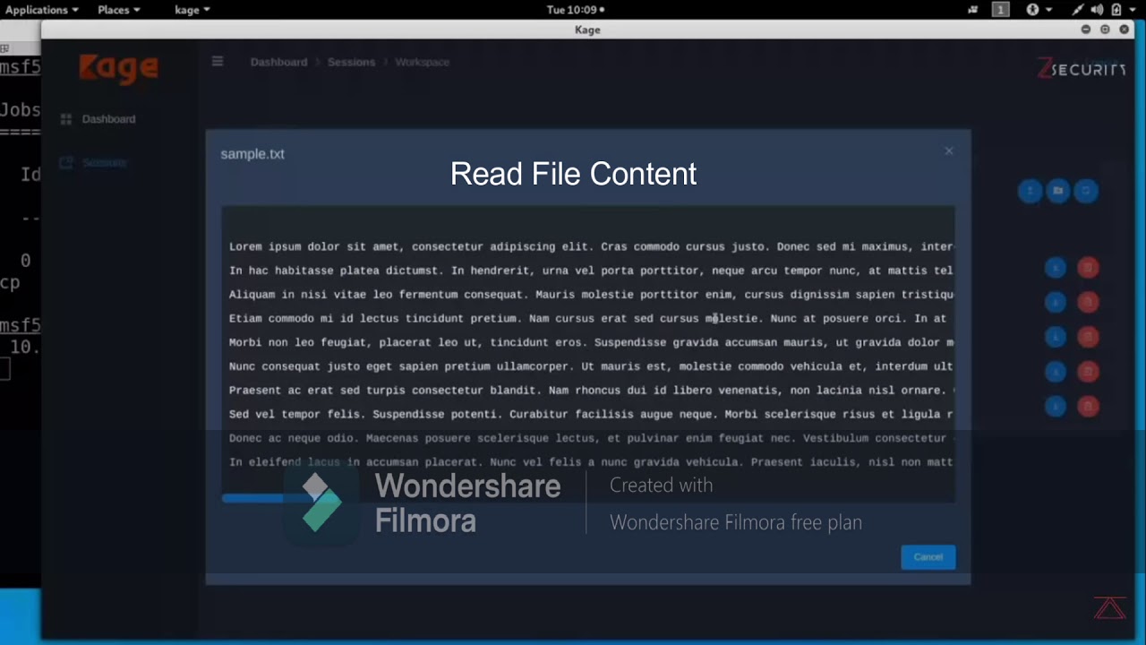Click the screen recorder camera icon

(973, 10)
